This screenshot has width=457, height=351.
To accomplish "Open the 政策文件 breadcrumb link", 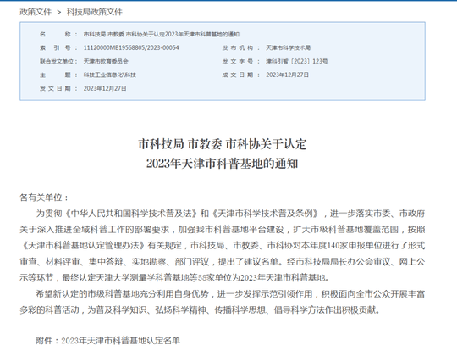I will click(x=36, y=12).
